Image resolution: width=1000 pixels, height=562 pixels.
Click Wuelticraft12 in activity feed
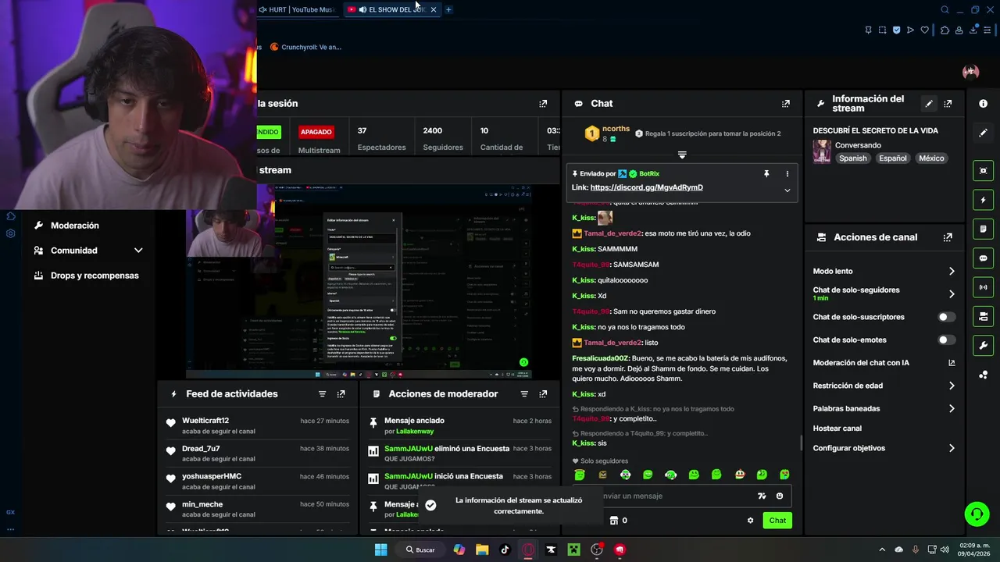point(205,421)
